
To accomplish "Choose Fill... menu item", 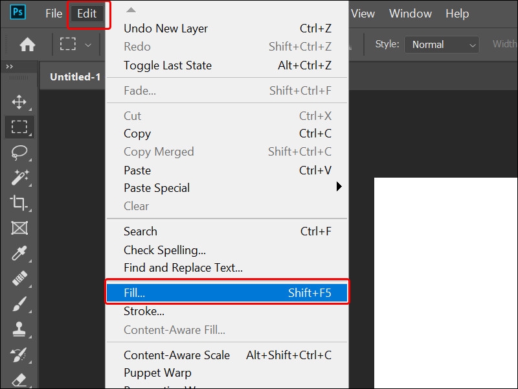I will [x=227, y=293].
